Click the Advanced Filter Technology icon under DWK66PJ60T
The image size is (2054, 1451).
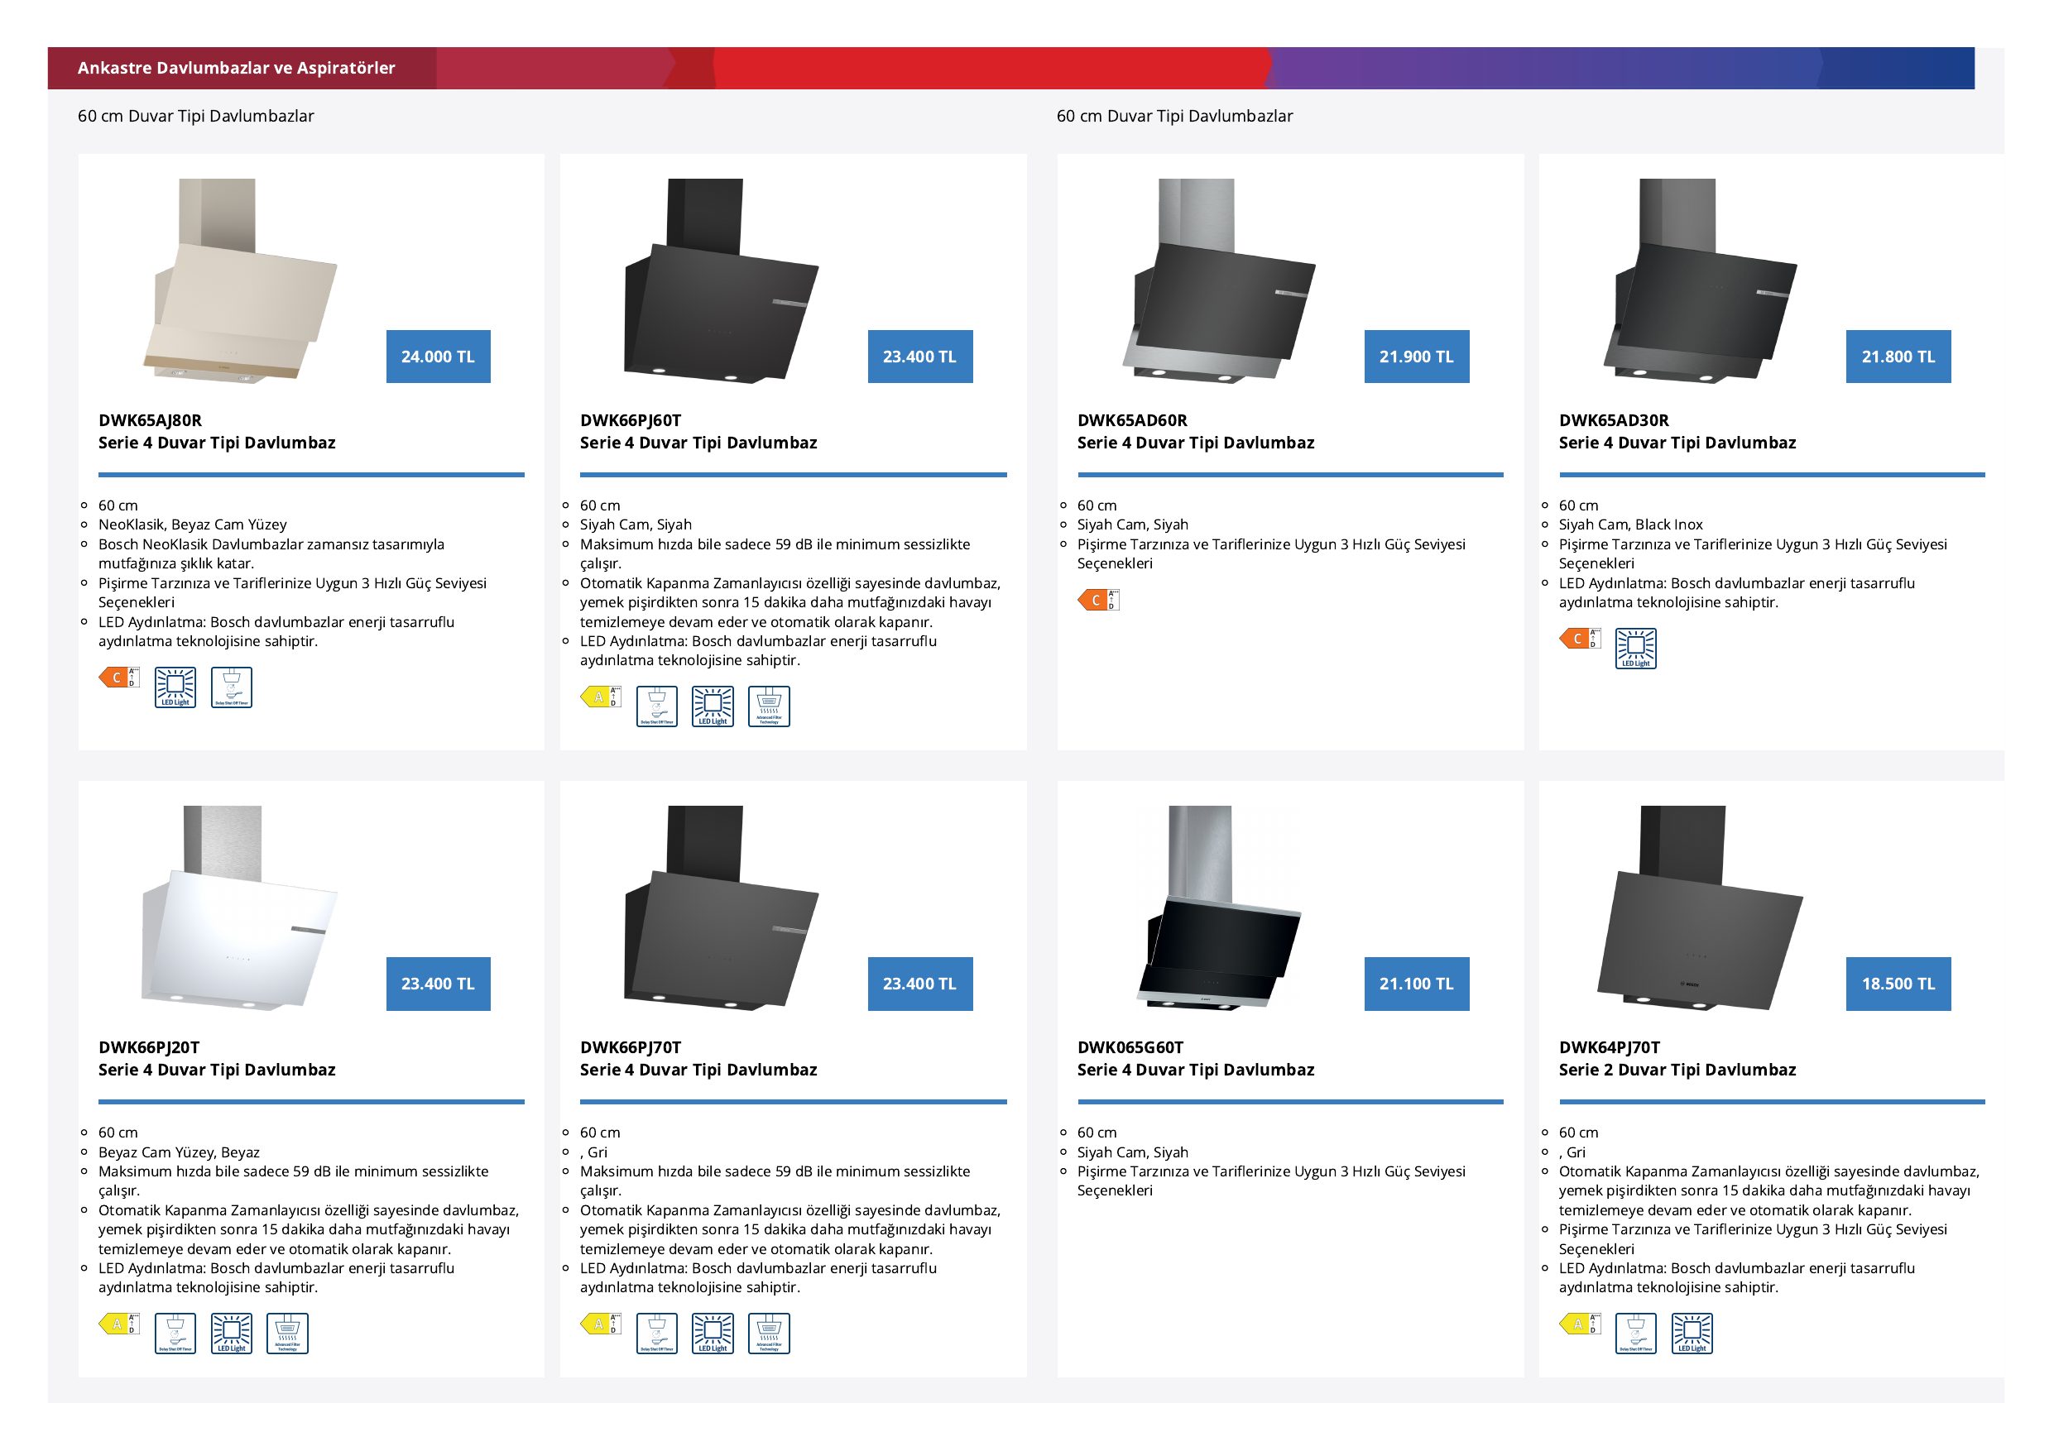pos(769,706)
